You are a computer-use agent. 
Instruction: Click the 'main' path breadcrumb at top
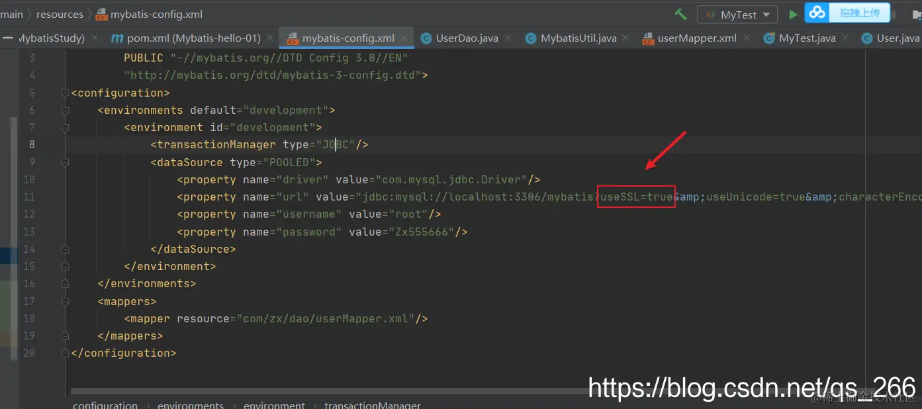11,14
